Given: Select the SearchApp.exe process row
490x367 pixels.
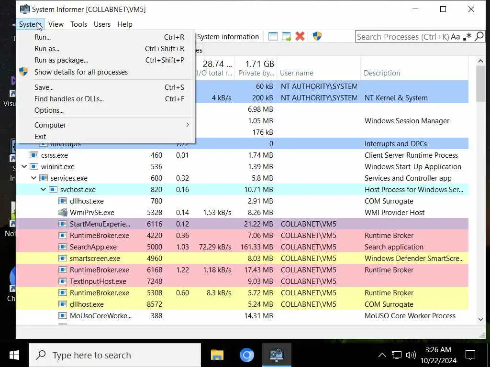Looking at the screenshot, I should (242, 247).
